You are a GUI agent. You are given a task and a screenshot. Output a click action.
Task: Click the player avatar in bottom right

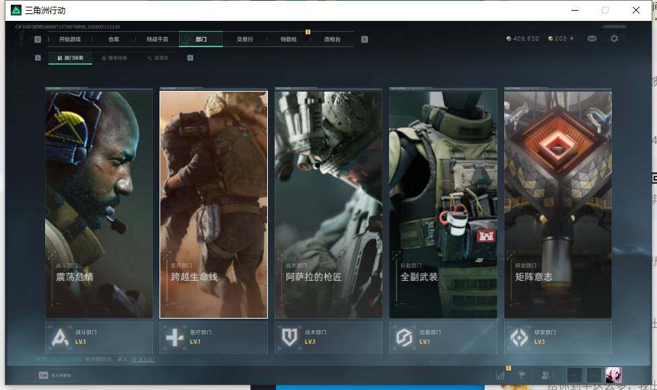coord(613,375)
